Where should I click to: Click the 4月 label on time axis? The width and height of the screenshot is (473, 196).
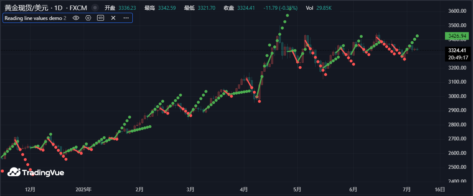pyautogui.click(x=243, y=189)
